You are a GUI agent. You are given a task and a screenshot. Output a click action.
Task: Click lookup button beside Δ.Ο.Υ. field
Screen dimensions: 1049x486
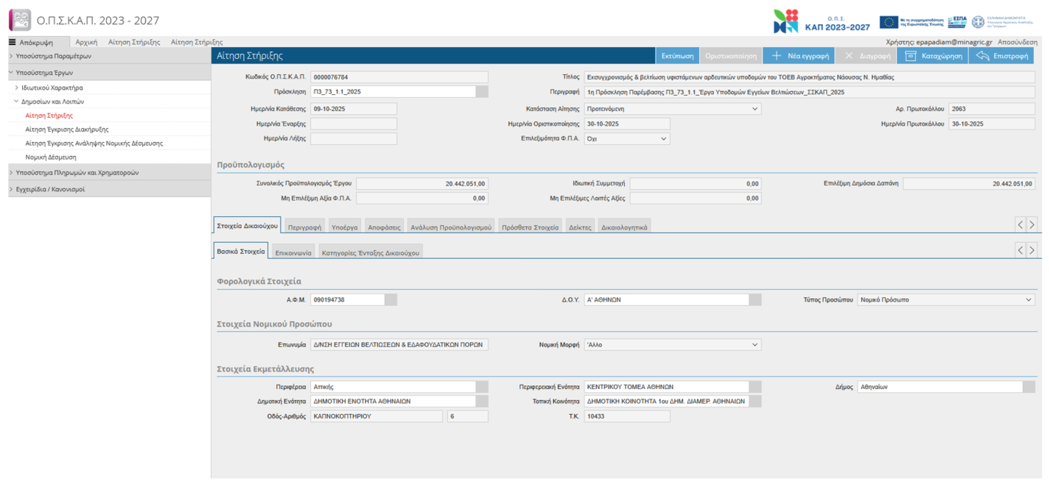pos(755,299)
